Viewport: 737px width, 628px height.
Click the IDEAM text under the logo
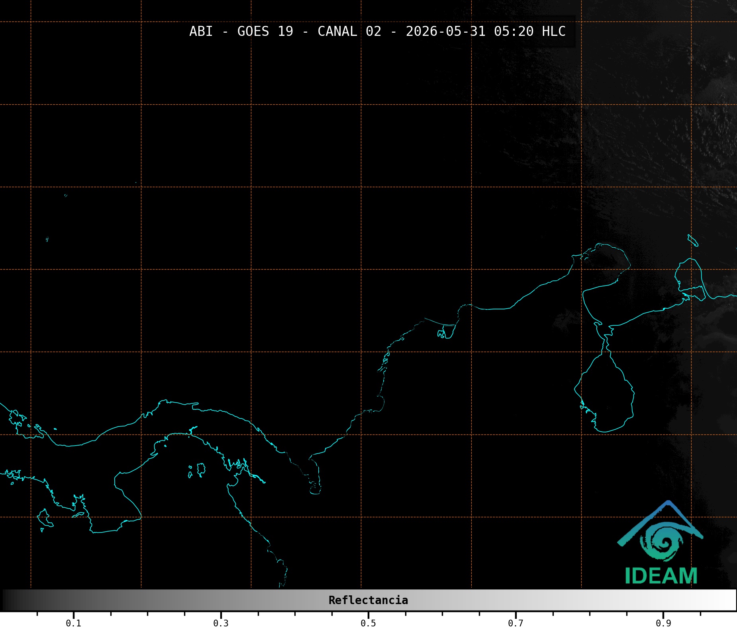click(661, 576)
